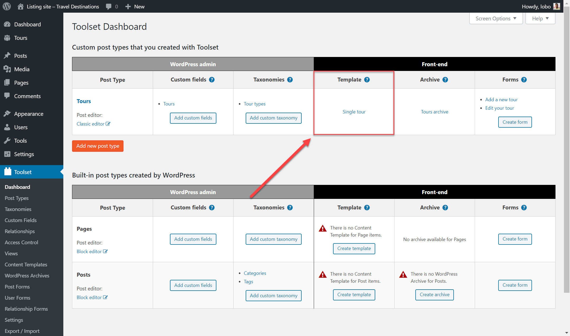
Task: Open the Taxonomies submenu item under Toolset
Action: coord(18,209)
